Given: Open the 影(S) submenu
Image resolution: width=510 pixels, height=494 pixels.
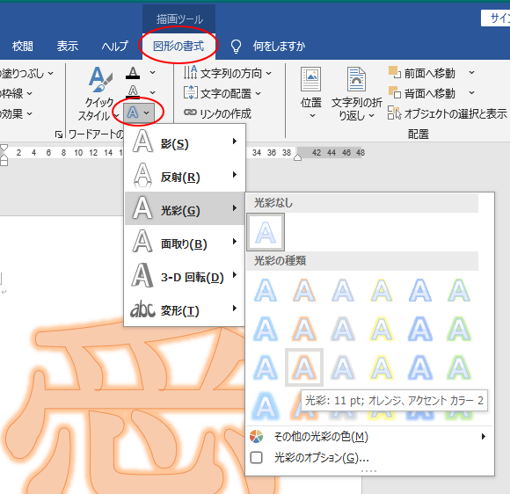Looking at the screenshot, I should pyautogui.click(x=185, y=142).
